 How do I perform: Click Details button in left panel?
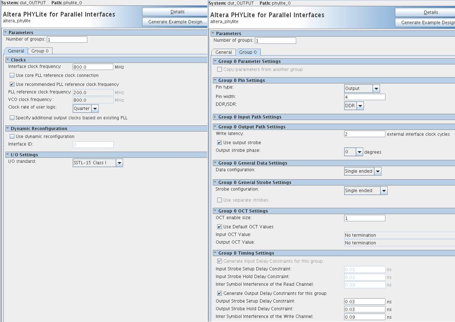175,12
